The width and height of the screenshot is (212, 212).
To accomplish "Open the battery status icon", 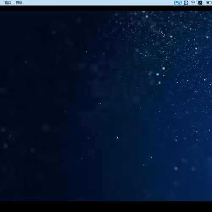I will click(209, 3).
